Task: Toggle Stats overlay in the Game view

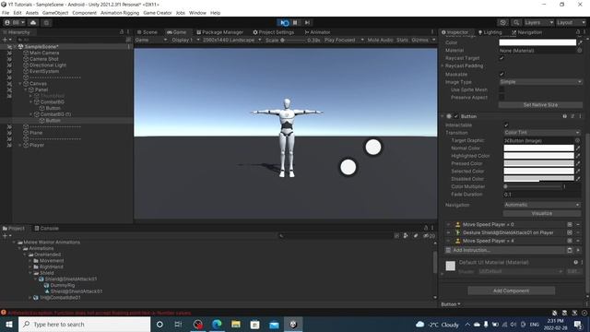Action: tap(402, 40)
